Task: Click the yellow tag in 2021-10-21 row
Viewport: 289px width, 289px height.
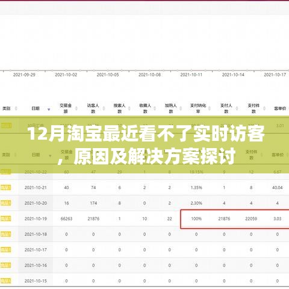Action: coord(6,187)
